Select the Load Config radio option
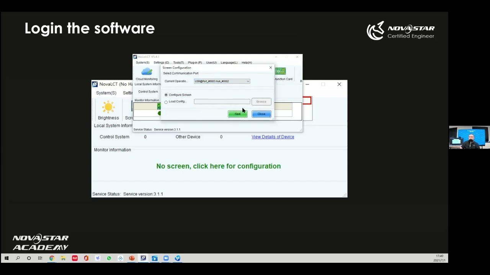Screen dimensions: 490x275 click(166, 102)
